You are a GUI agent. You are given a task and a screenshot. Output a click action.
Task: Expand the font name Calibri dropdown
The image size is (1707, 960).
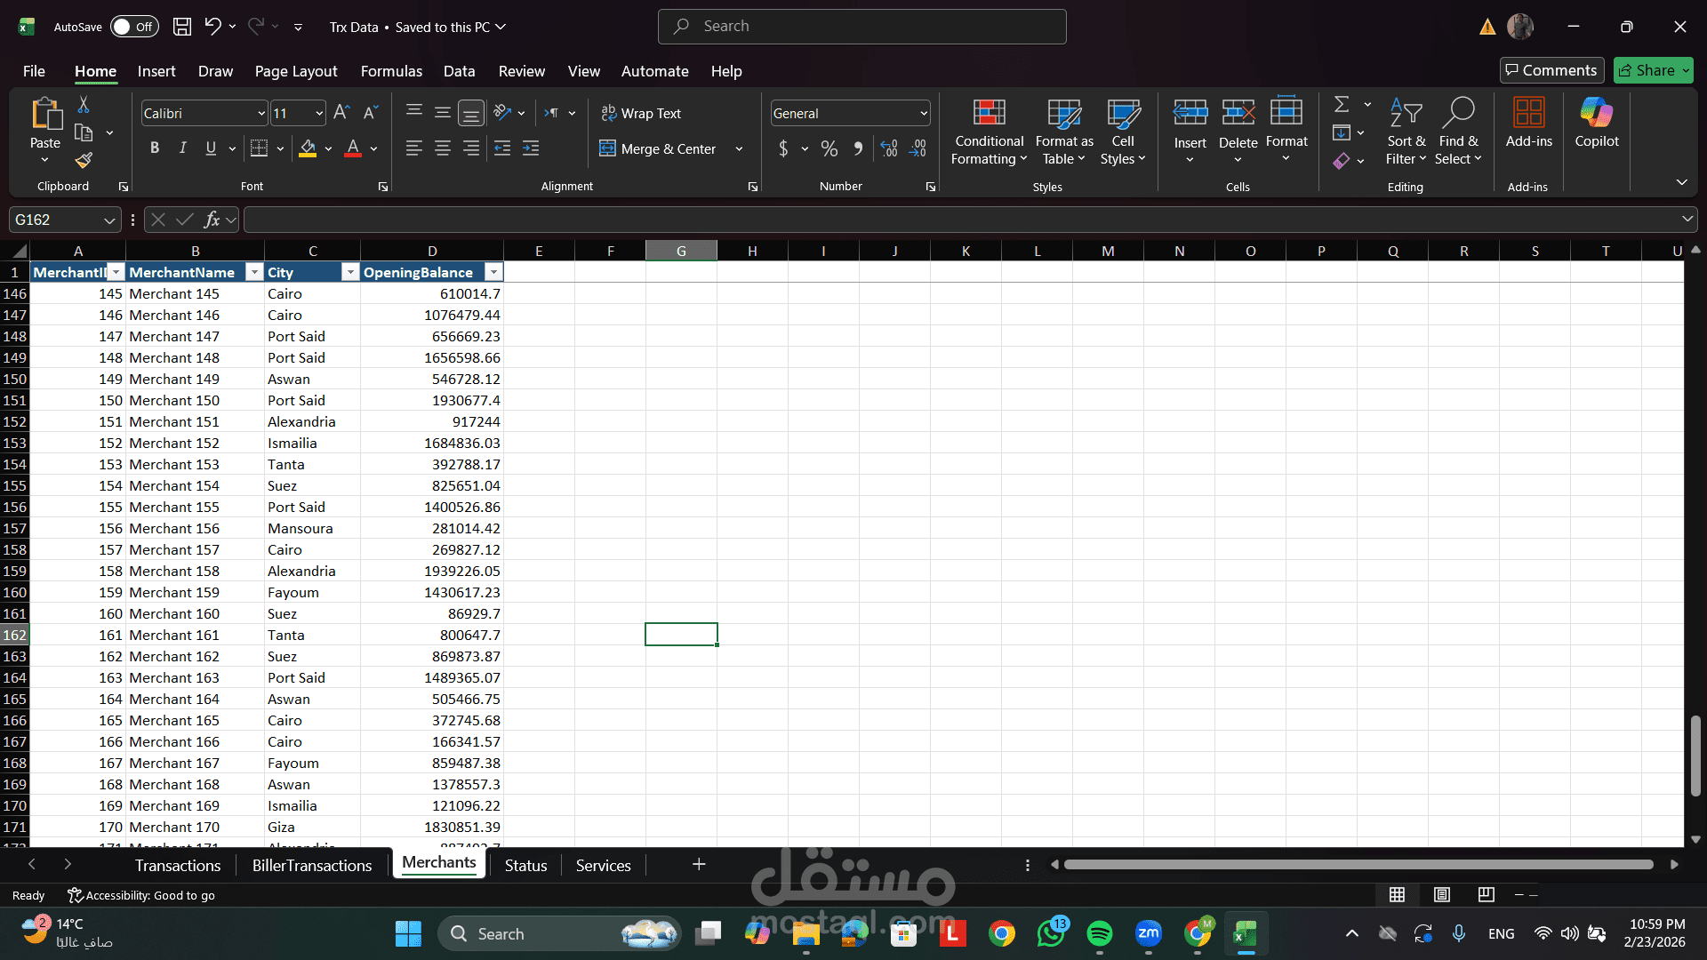point(261,114)
